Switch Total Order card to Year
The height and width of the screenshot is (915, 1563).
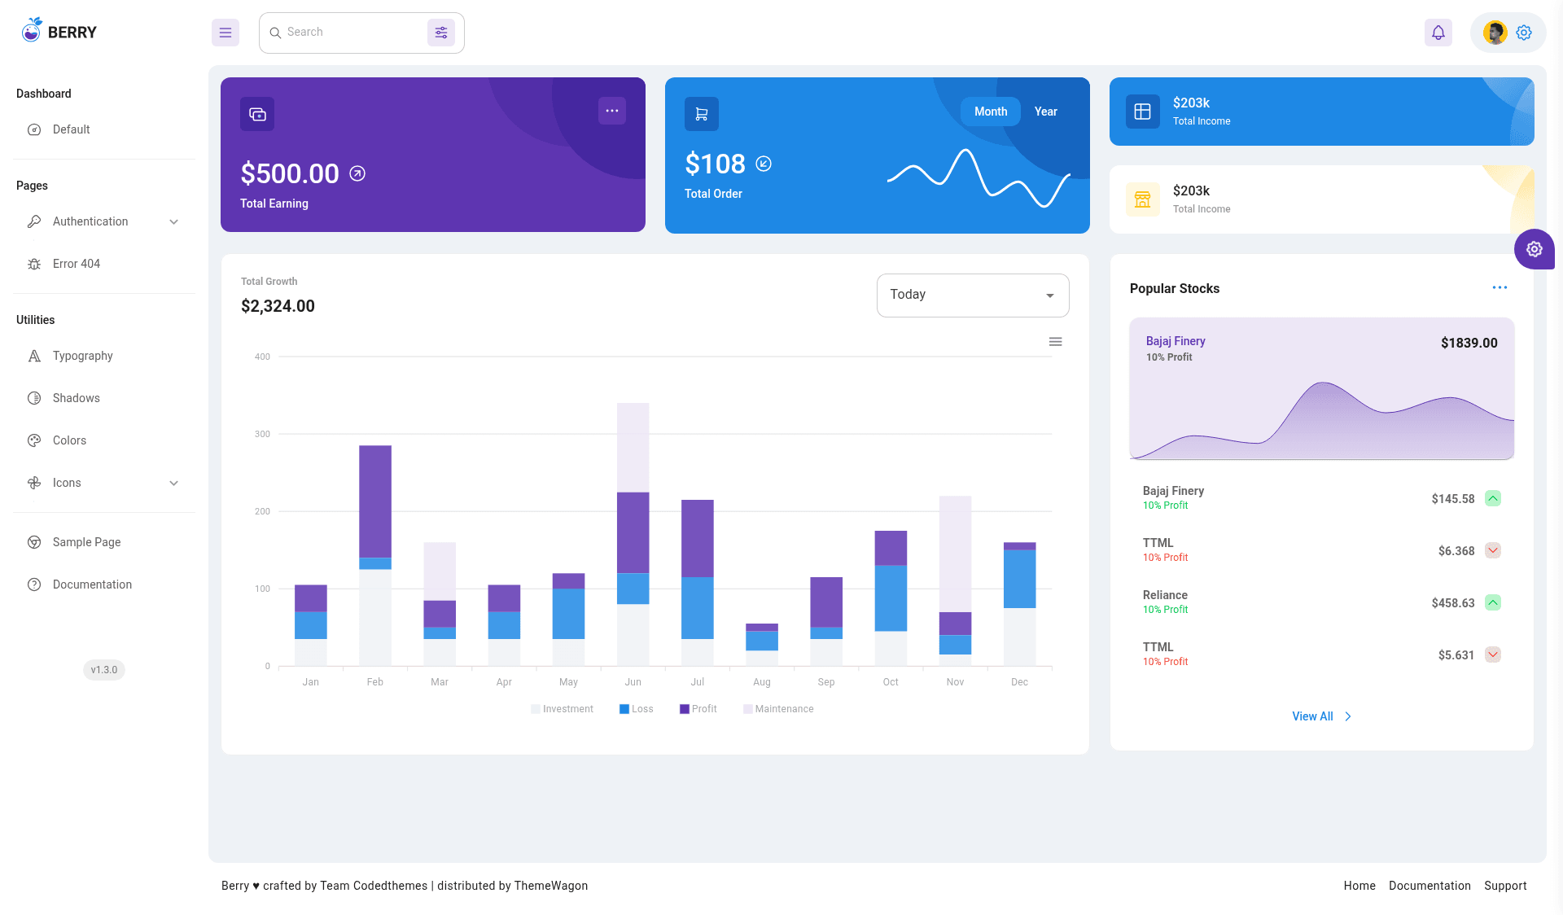(1046, 112)
